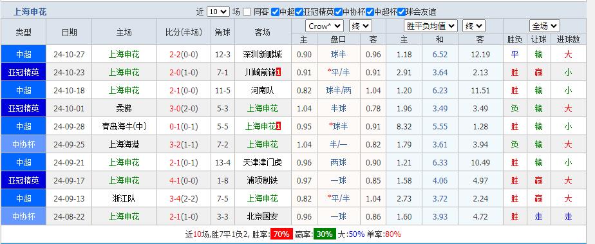The width and height of the screenshot is (595, 244).
Task: Click the 中超 type cell dated 24-10-27
Action: [x=24, y=54]
